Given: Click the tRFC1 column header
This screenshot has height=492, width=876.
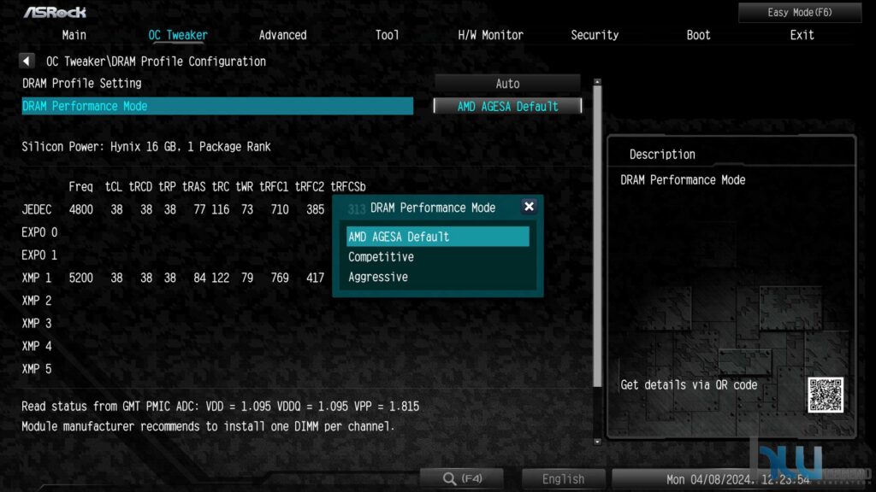Looking at the screenshot, I should 274,187.
